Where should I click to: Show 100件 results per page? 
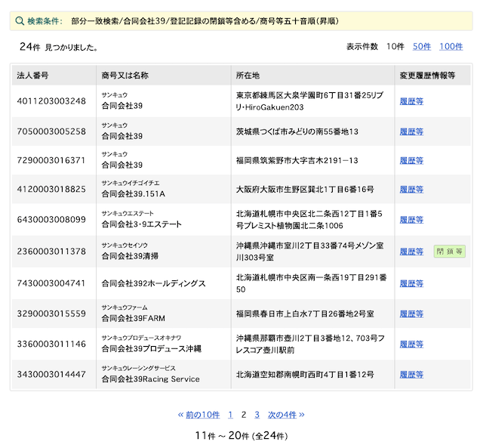click(451, 47)
